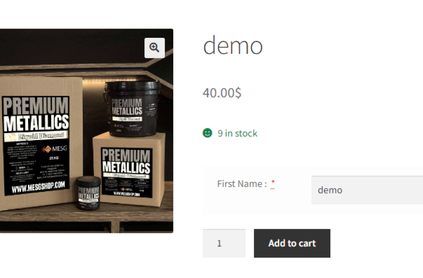Click the 40.00$ price text

point(222,93)
